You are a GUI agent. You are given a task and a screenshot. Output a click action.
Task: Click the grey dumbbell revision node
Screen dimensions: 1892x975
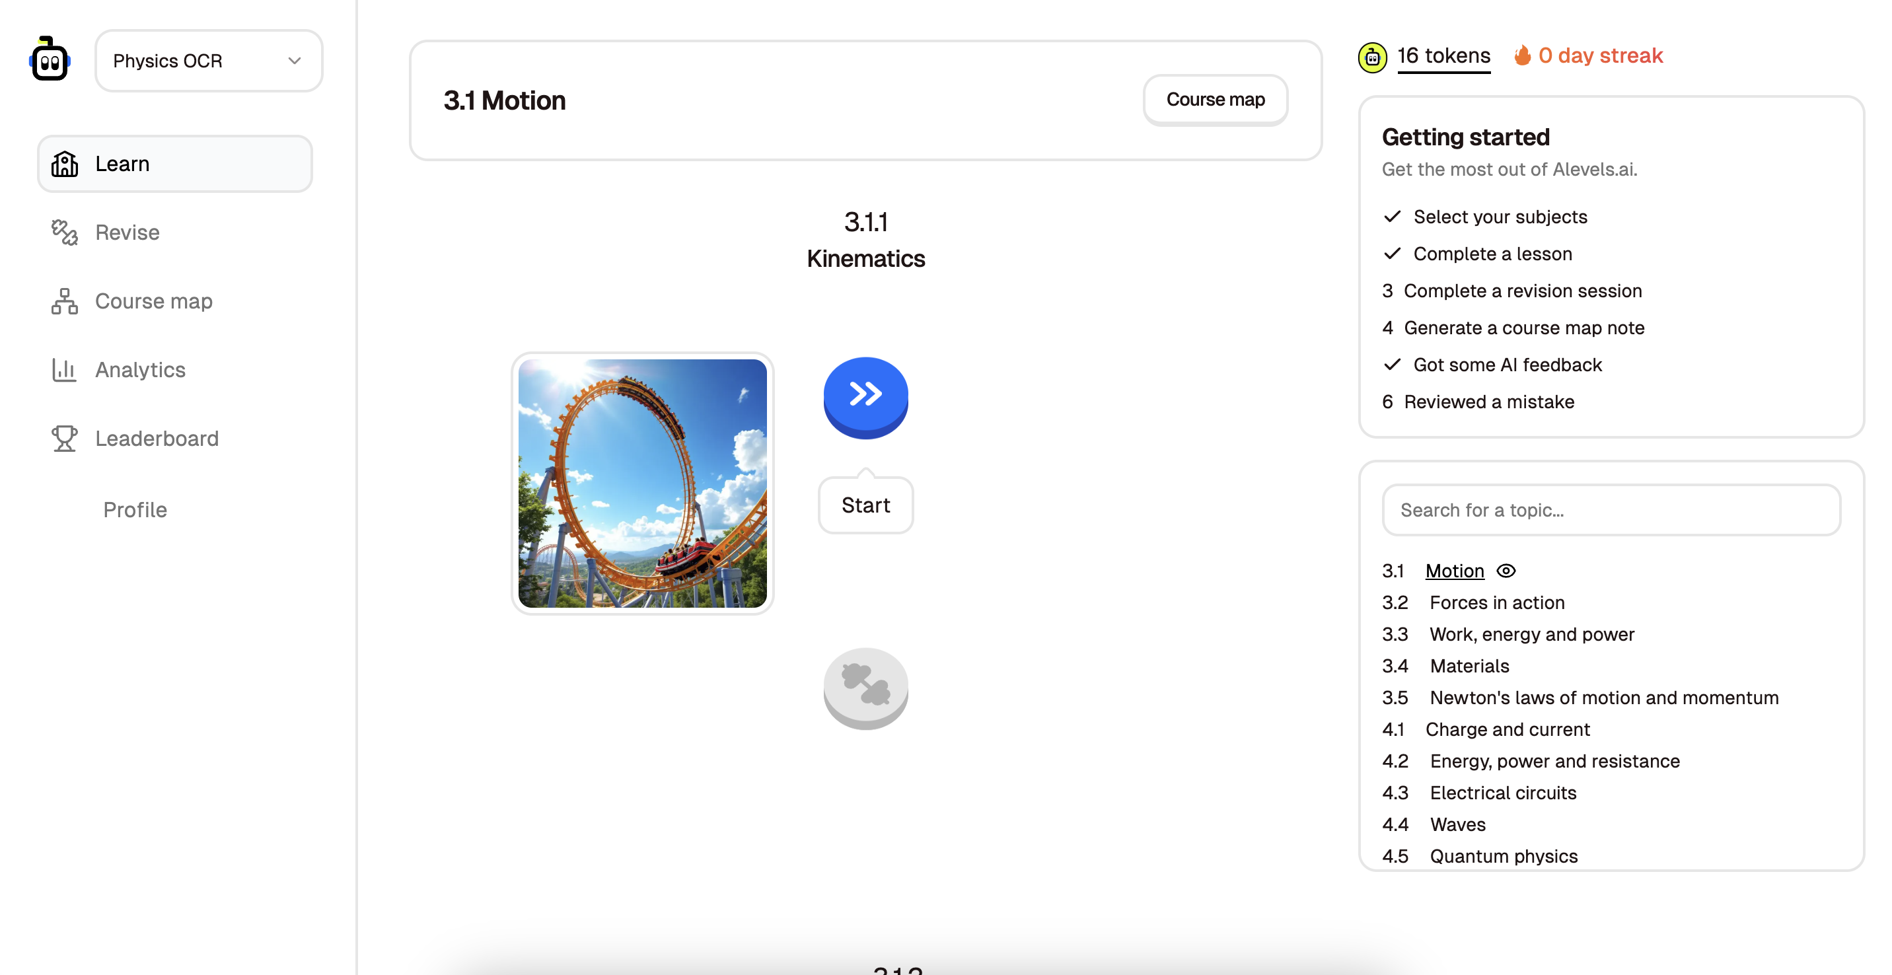(865, 686)
